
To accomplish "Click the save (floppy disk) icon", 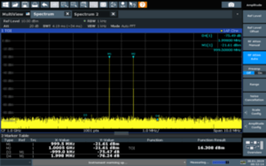I will click(x=25, y=4).
